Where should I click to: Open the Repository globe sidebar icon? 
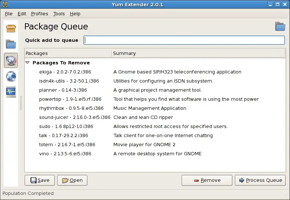11,76
